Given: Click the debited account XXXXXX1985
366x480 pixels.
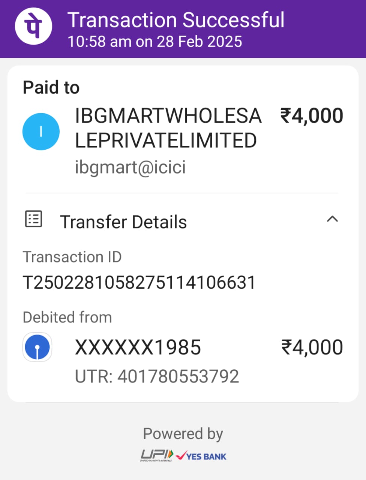Looking at the screenshot, I should [x=138, y=347].
